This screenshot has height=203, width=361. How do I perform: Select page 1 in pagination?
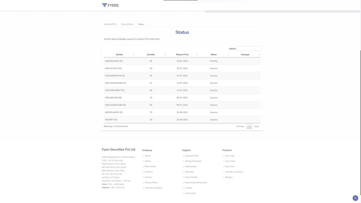(249, 126)
